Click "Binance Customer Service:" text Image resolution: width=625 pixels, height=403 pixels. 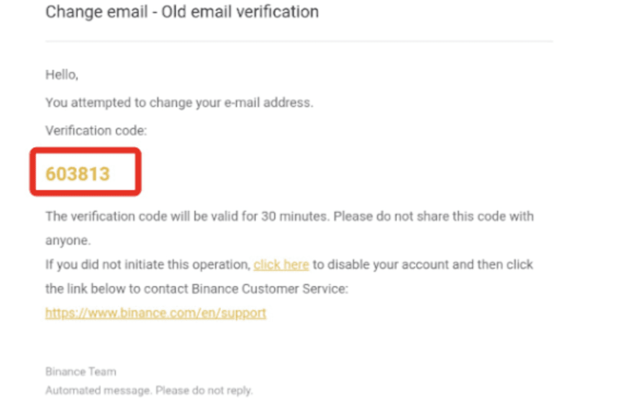click(x=270, y=289)
